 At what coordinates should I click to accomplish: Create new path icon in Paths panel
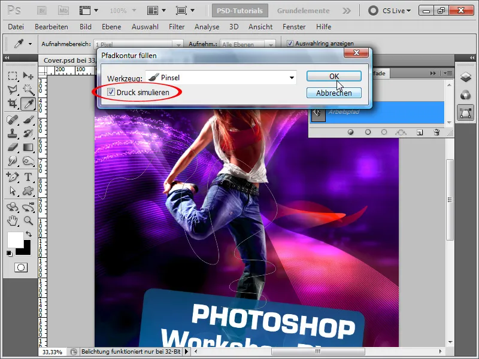420,132
